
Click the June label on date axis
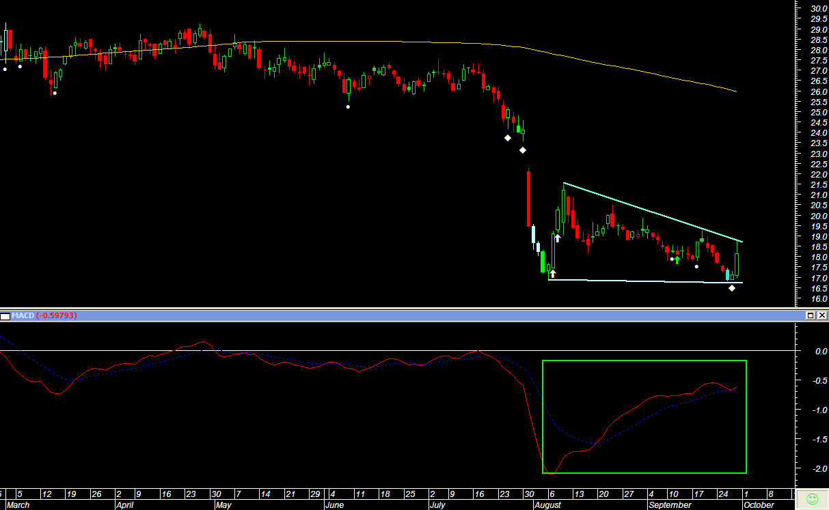[334, 505]
